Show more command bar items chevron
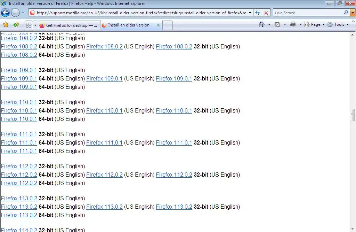The image size is (356, 232). [353, 22]
